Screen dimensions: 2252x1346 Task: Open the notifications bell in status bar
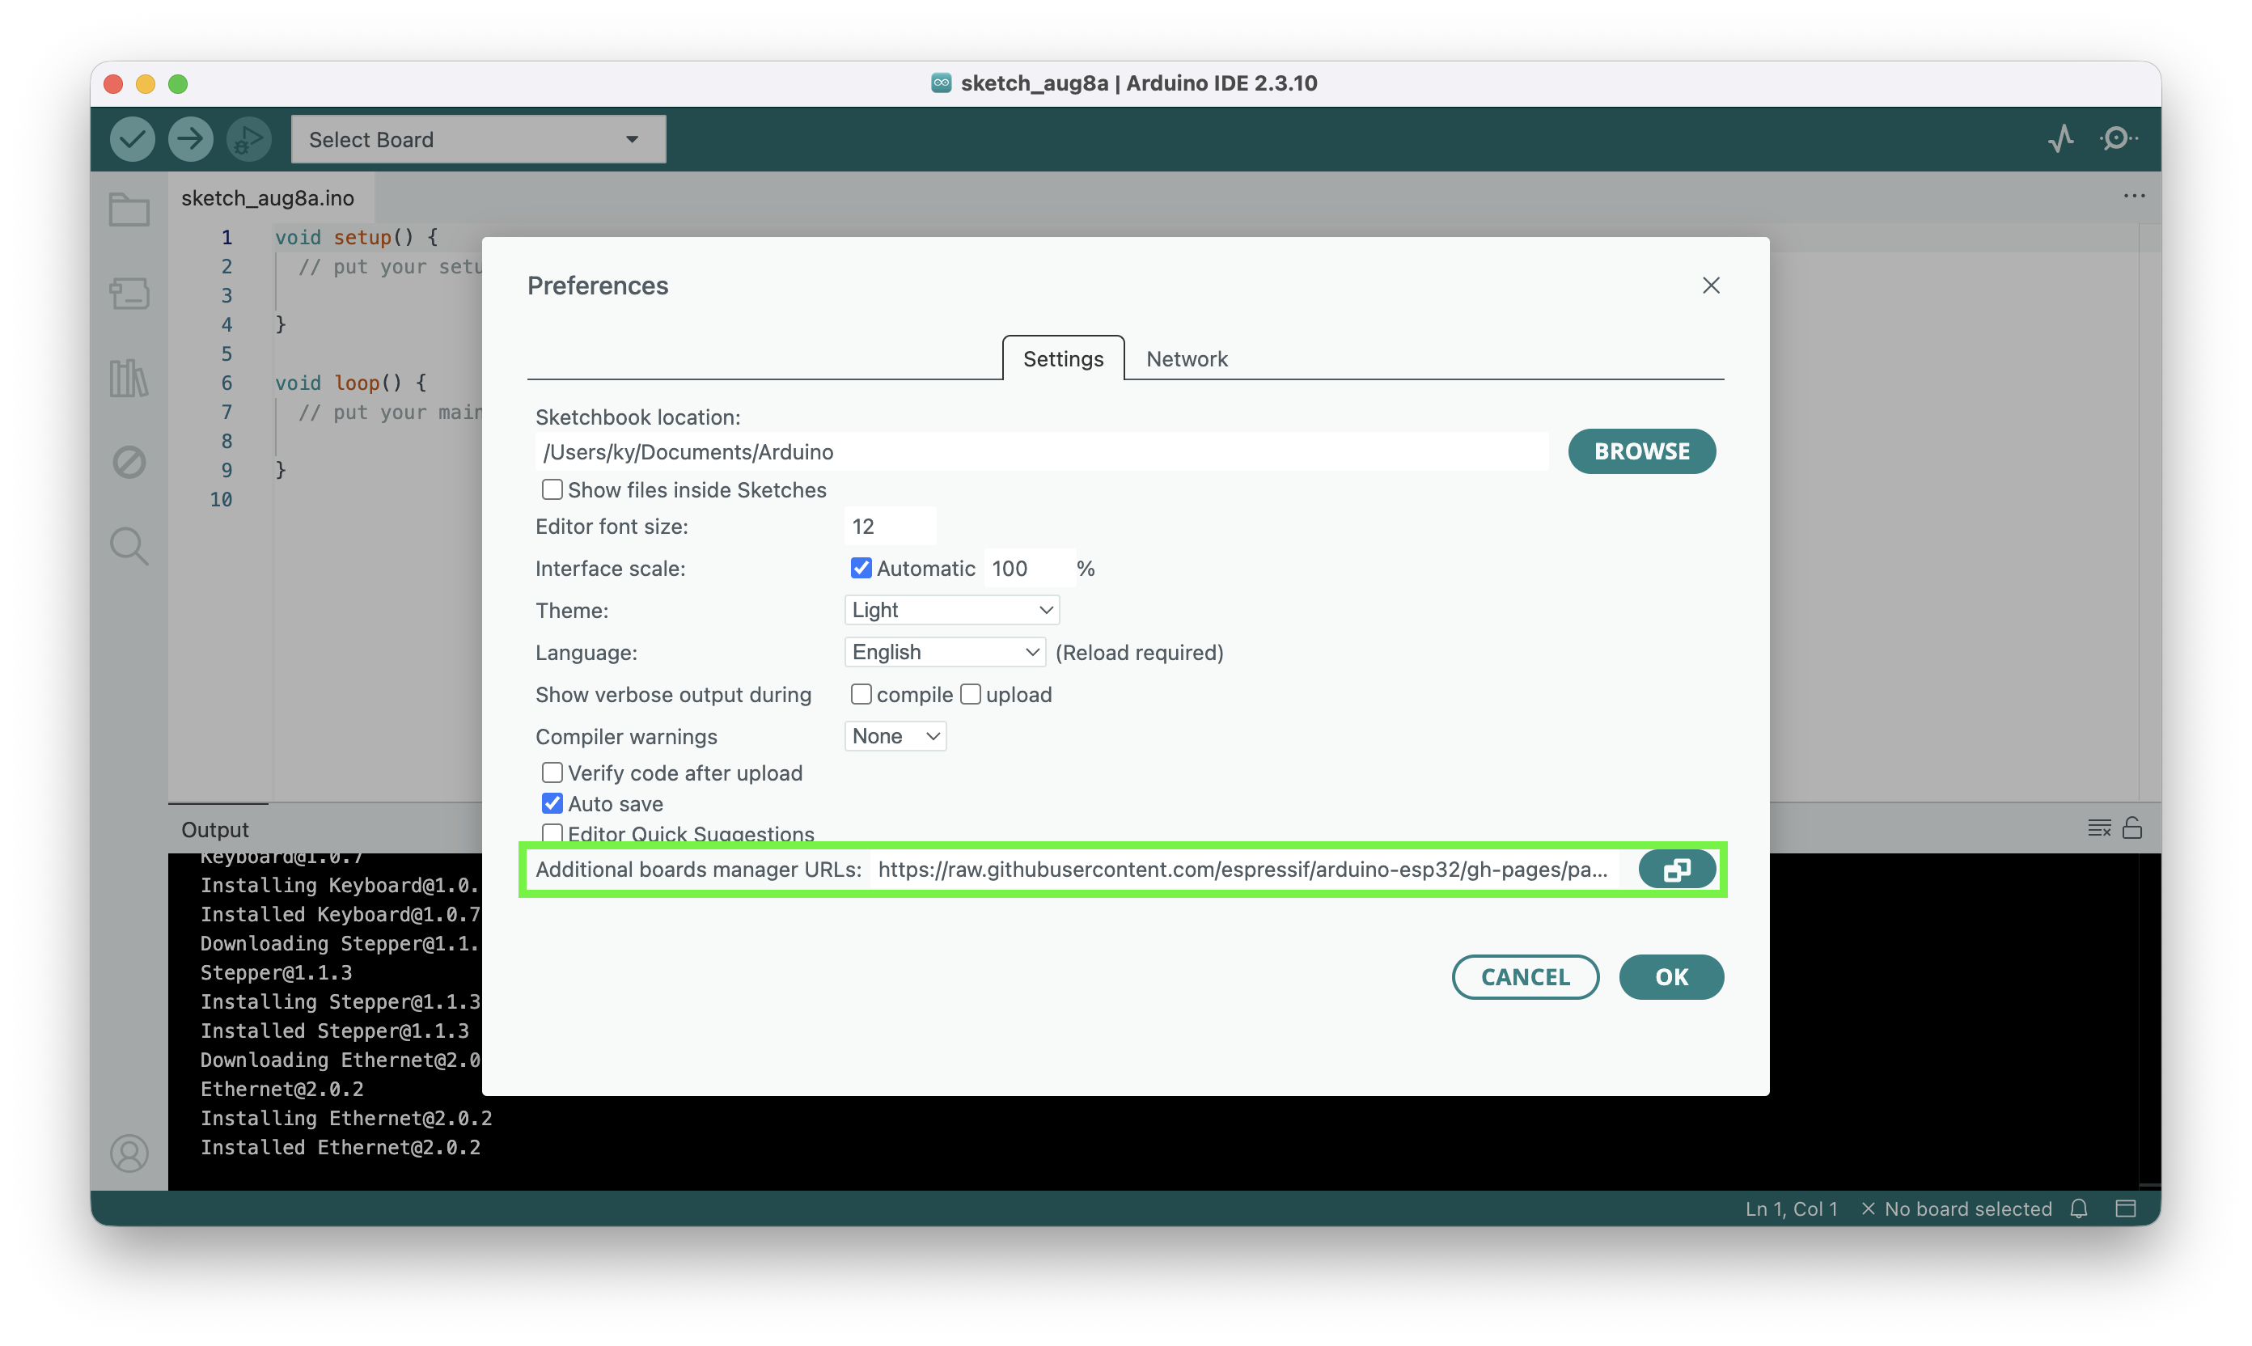2079,1208
